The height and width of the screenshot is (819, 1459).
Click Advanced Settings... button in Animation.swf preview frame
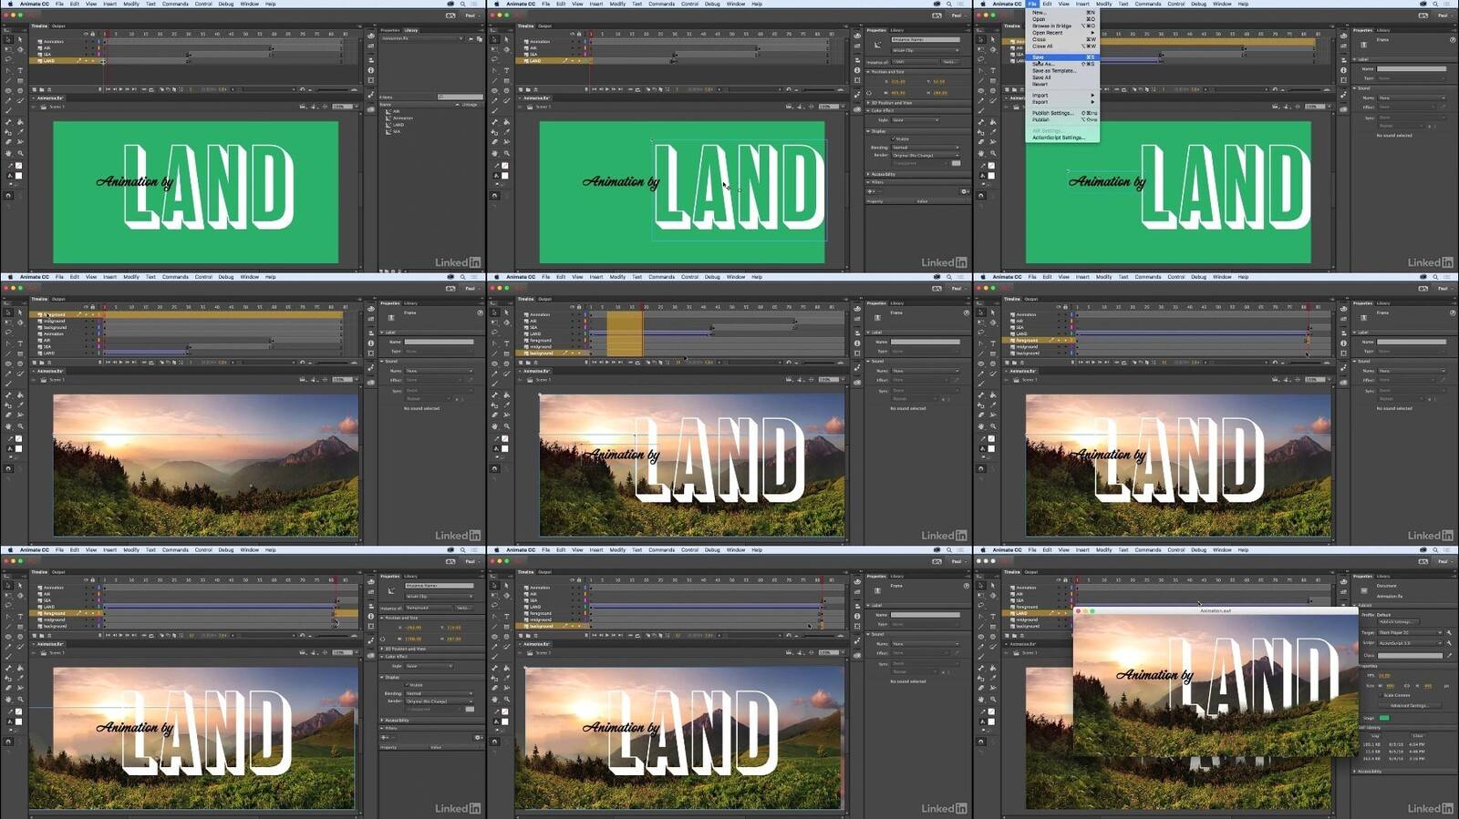pos(1410,705)
